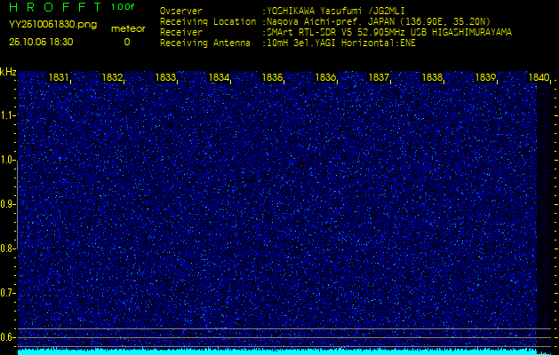Click the 1833 time tick
Screen dimensions: 559x355
pos(165,78)
